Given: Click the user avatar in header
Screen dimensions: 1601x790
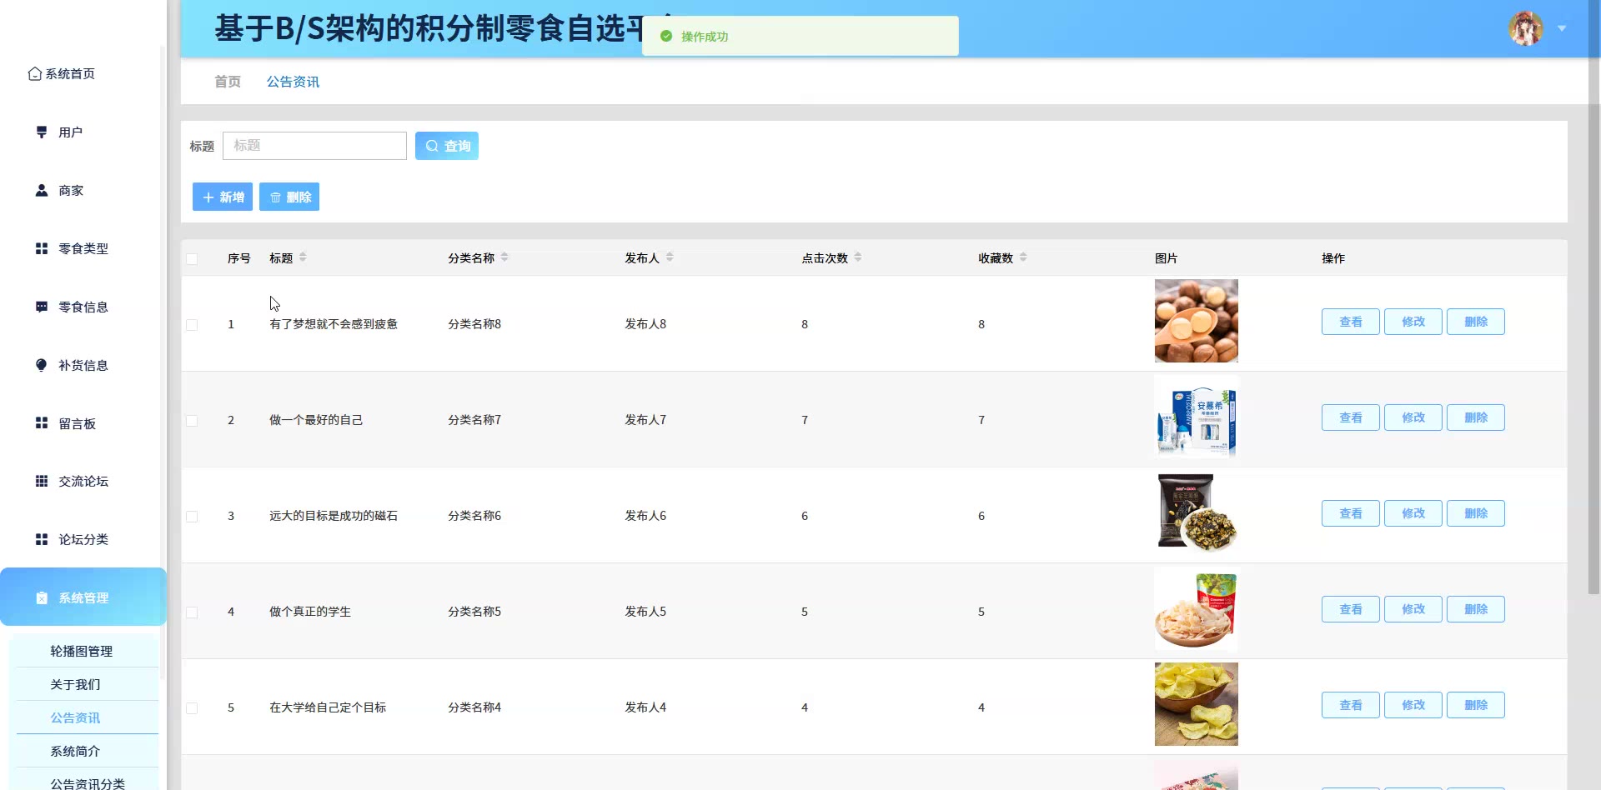Looking at the screenshot, I should coord(1525,29).
